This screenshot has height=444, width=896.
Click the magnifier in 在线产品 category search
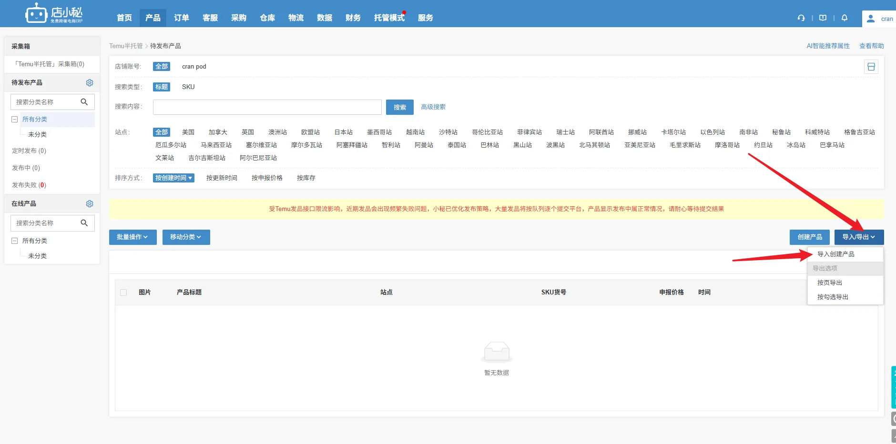[x=84, y=223]
